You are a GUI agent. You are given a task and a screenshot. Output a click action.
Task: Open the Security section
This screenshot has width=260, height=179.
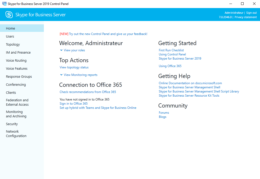(22, 124)
